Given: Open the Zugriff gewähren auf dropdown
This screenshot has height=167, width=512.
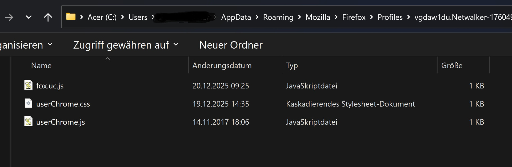Looking at the screenshot, I should tap(126, 45).
